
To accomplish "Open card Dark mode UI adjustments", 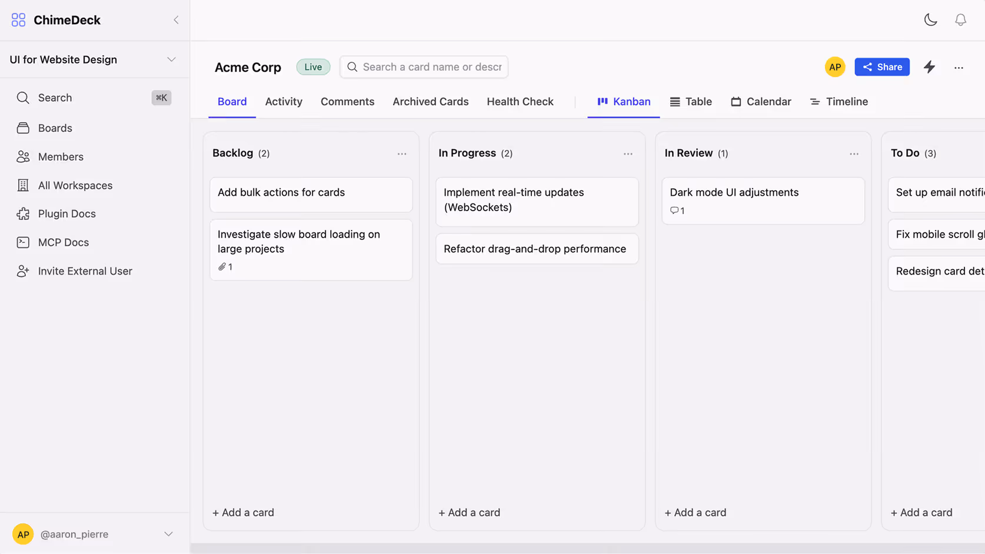I will pyautogui.click(x=763, y=201).
